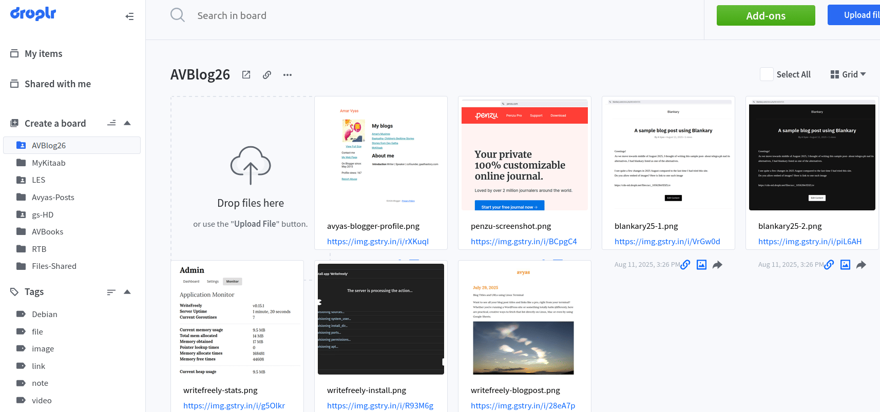
Task: Click the search magnifier icon
Action: point(178,15)
